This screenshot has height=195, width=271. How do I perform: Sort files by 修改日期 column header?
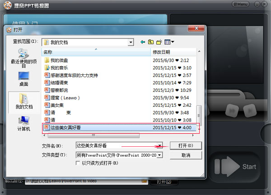click(174, 52)
